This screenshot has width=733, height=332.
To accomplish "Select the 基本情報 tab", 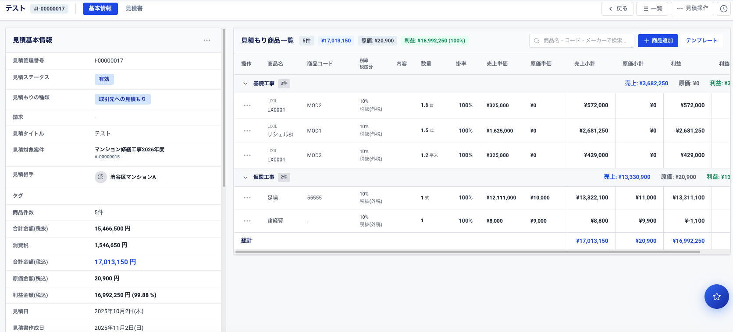I will coord(100,8).
